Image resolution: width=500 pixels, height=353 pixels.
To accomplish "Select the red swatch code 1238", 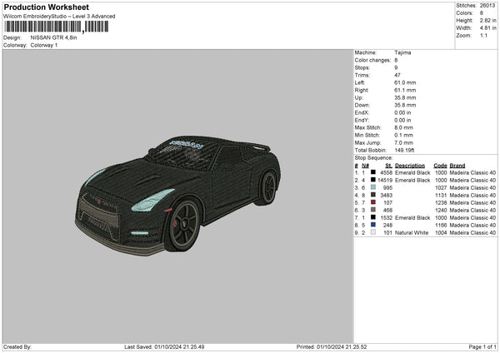I will [372, 202].
